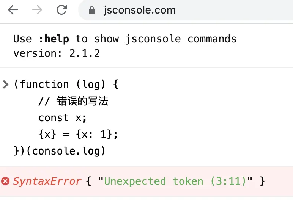Click the browser forward arrow
The image size is (293, 200).
coord(37,10)
